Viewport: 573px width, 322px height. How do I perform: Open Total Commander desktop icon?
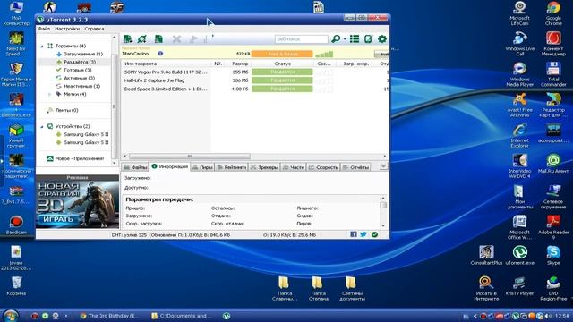pos(553,74)
